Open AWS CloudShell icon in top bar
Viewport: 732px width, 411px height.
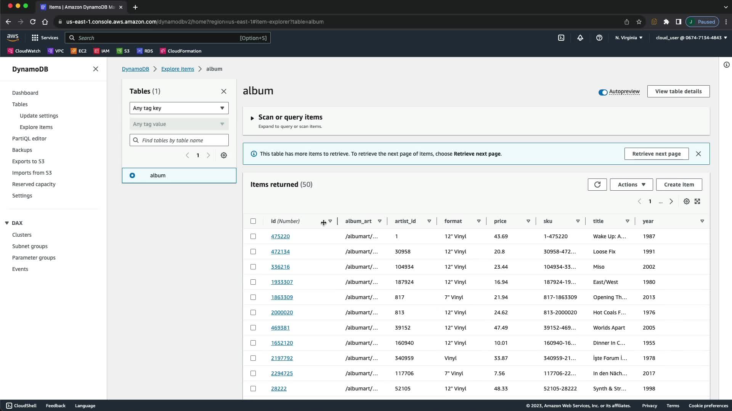click(561, 38)
